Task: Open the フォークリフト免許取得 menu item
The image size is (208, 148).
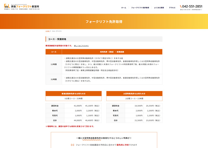Action: [x=140, y=8]
